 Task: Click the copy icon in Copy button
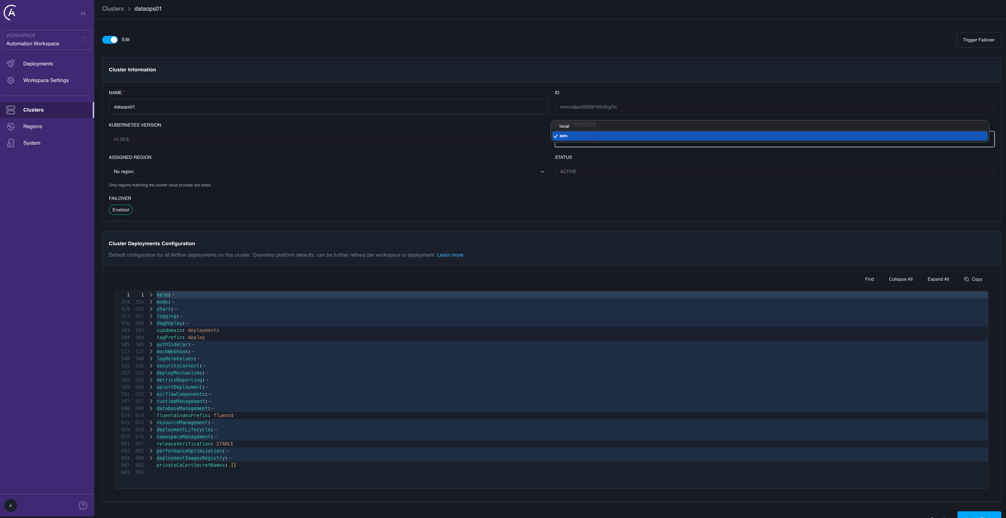click(966, 279)
